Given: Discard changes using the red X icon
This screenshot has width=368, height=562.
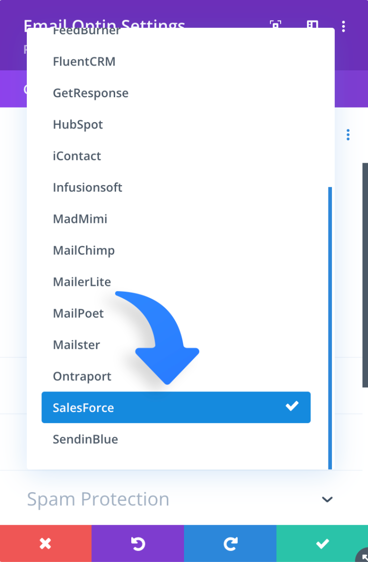Looking at the screenshot, I should pos(45,543).
